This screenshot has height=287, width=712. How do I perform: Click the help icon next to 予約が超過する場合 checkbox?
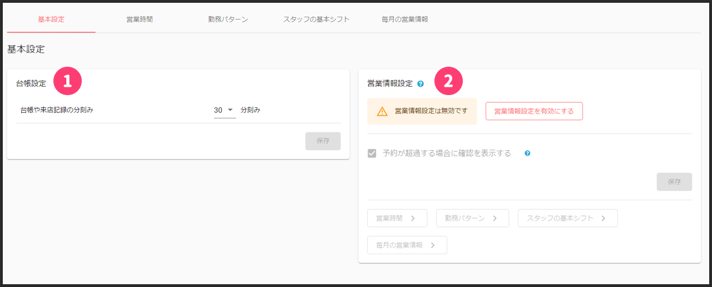pos(527,153)
